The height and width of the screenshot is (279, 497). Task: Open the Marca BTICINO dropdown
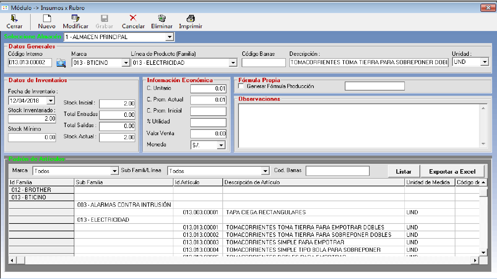pyautogui.click(x=125, y=63)
